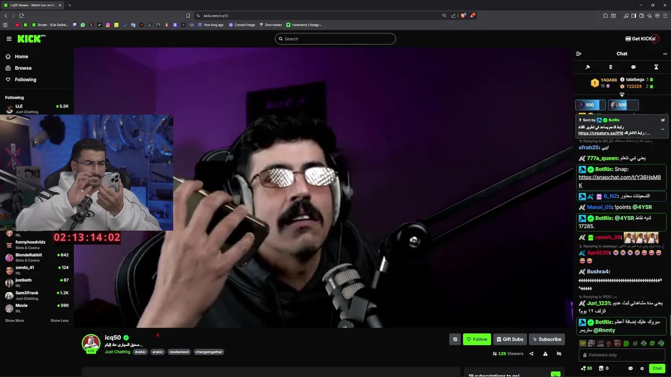Click the bookmark icon in address bar
The height and width of the screenshot is (377, 671).
tap(188, 16)
